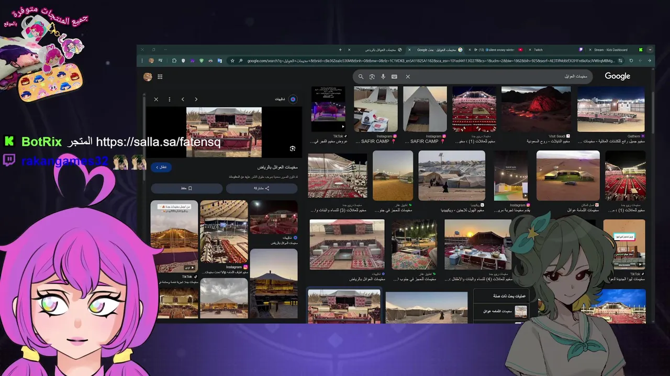670x376 pixels.
Task: Open the شاليهات source site icon
Action: [x=293, y=99]
